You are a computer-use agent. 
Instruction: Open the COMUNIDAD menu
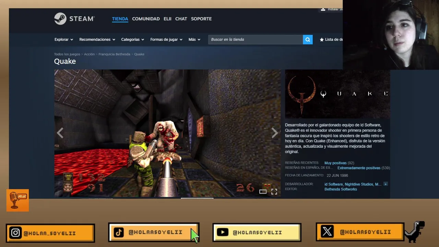point(146,19)
